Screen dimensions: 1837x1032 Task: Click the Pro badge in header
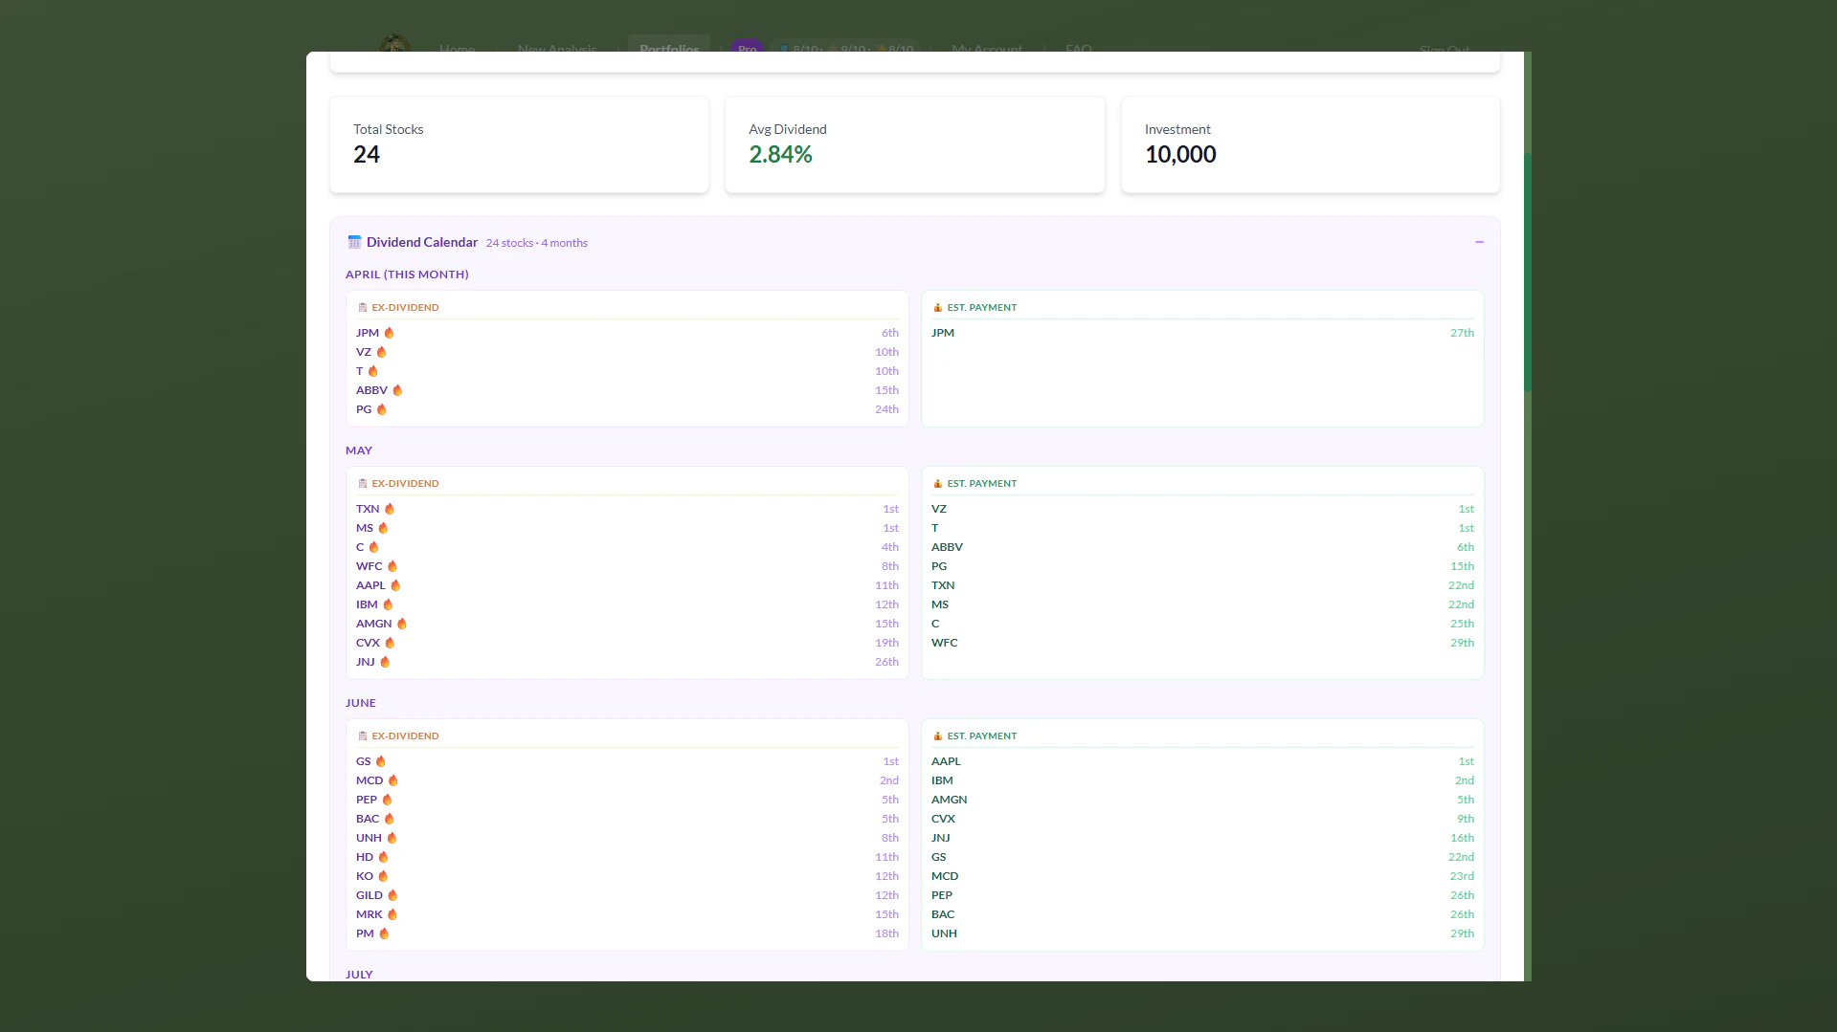747,47
